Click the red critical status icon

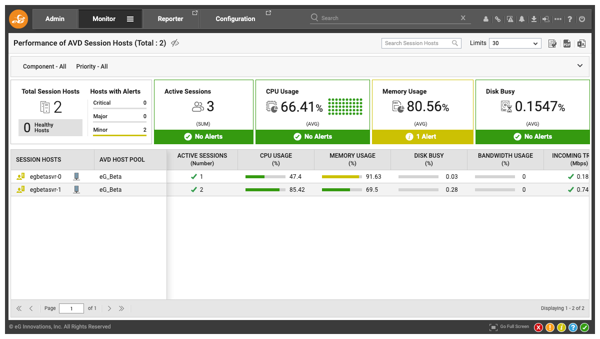[538, 327]
